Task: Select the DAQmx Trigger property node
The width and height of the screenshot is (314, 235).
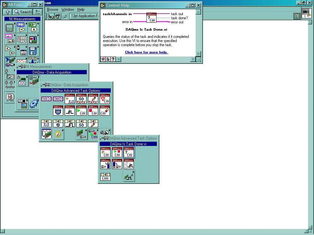Action: coord(70,124)
